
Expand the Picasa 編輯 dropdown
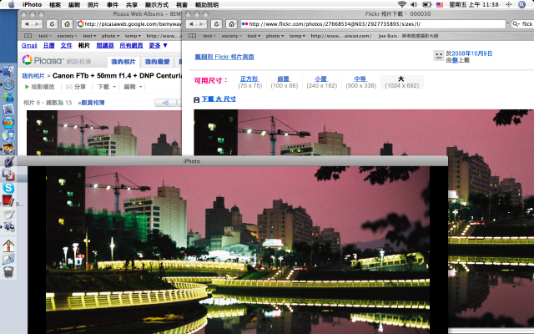coord(133,87)
